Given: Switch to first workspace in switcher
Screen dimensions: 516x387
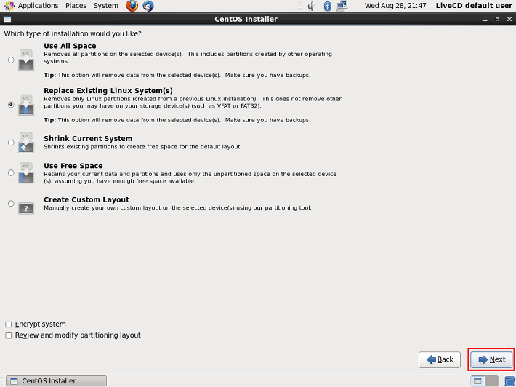Looking at the screenshot, I should (477, 381).
